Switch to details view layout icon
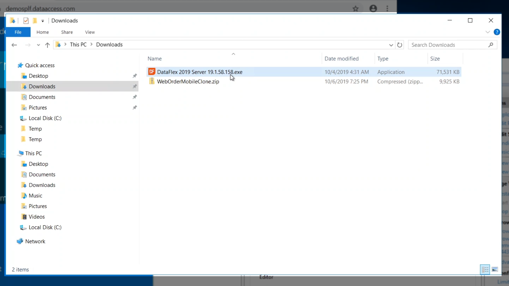This screenshot has height=286, width=509. (x=485, y=270)
